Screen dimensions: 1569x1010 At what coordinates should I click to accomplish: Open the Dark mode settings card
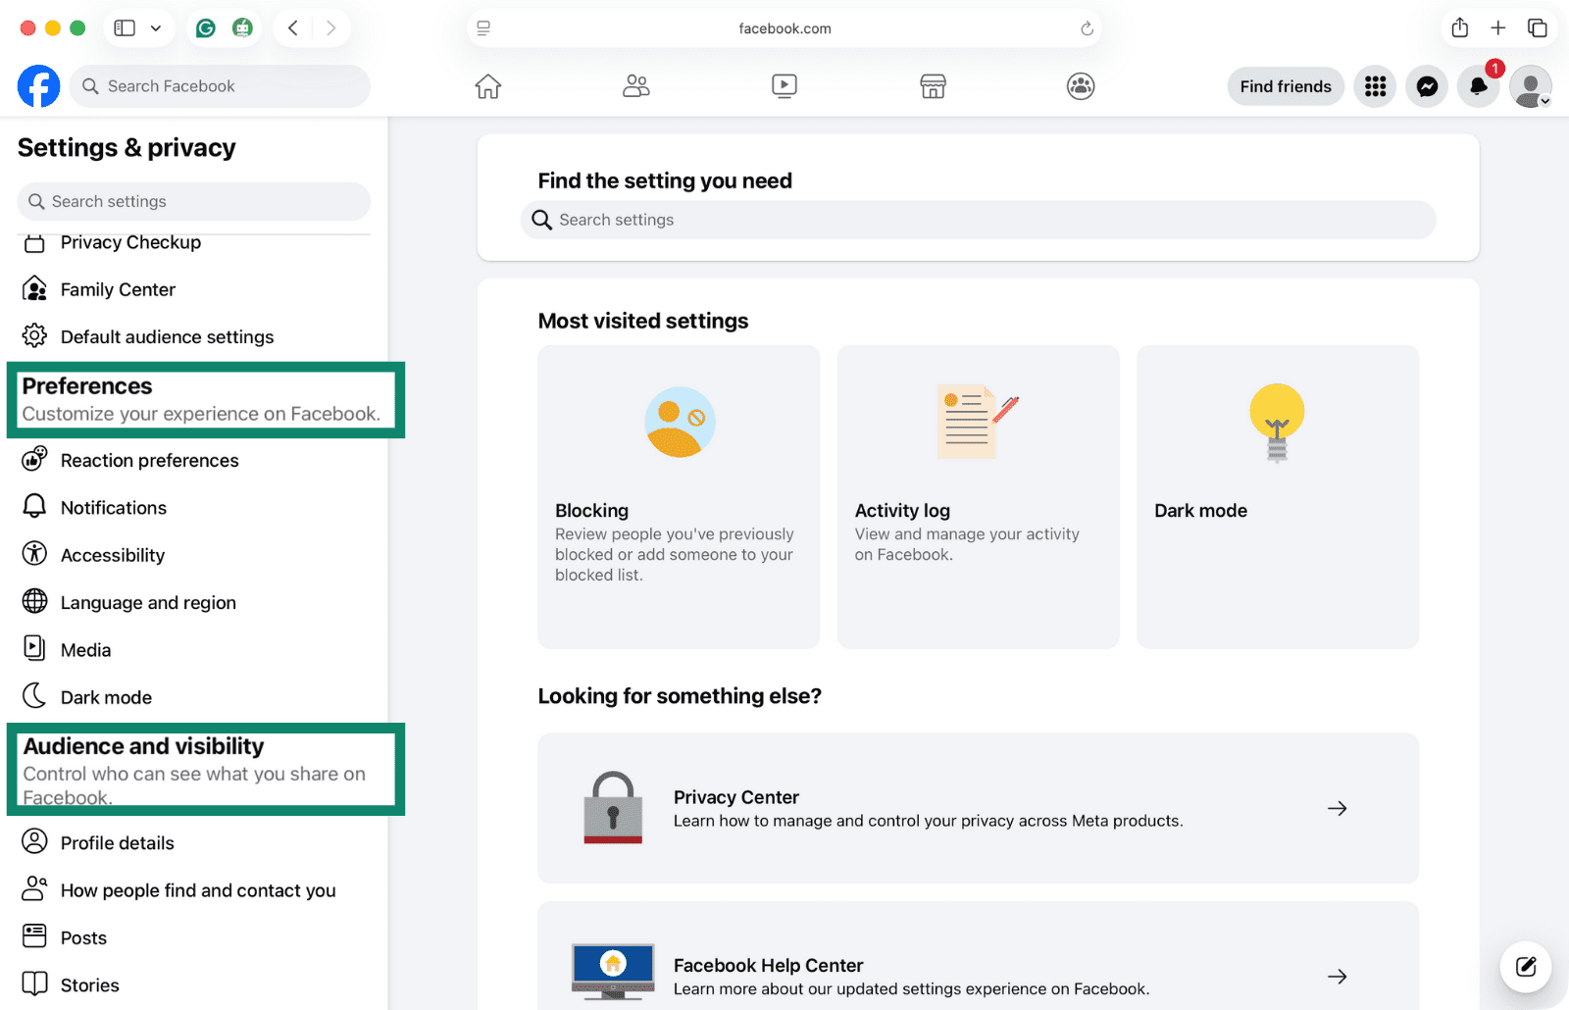point(1277,496)
